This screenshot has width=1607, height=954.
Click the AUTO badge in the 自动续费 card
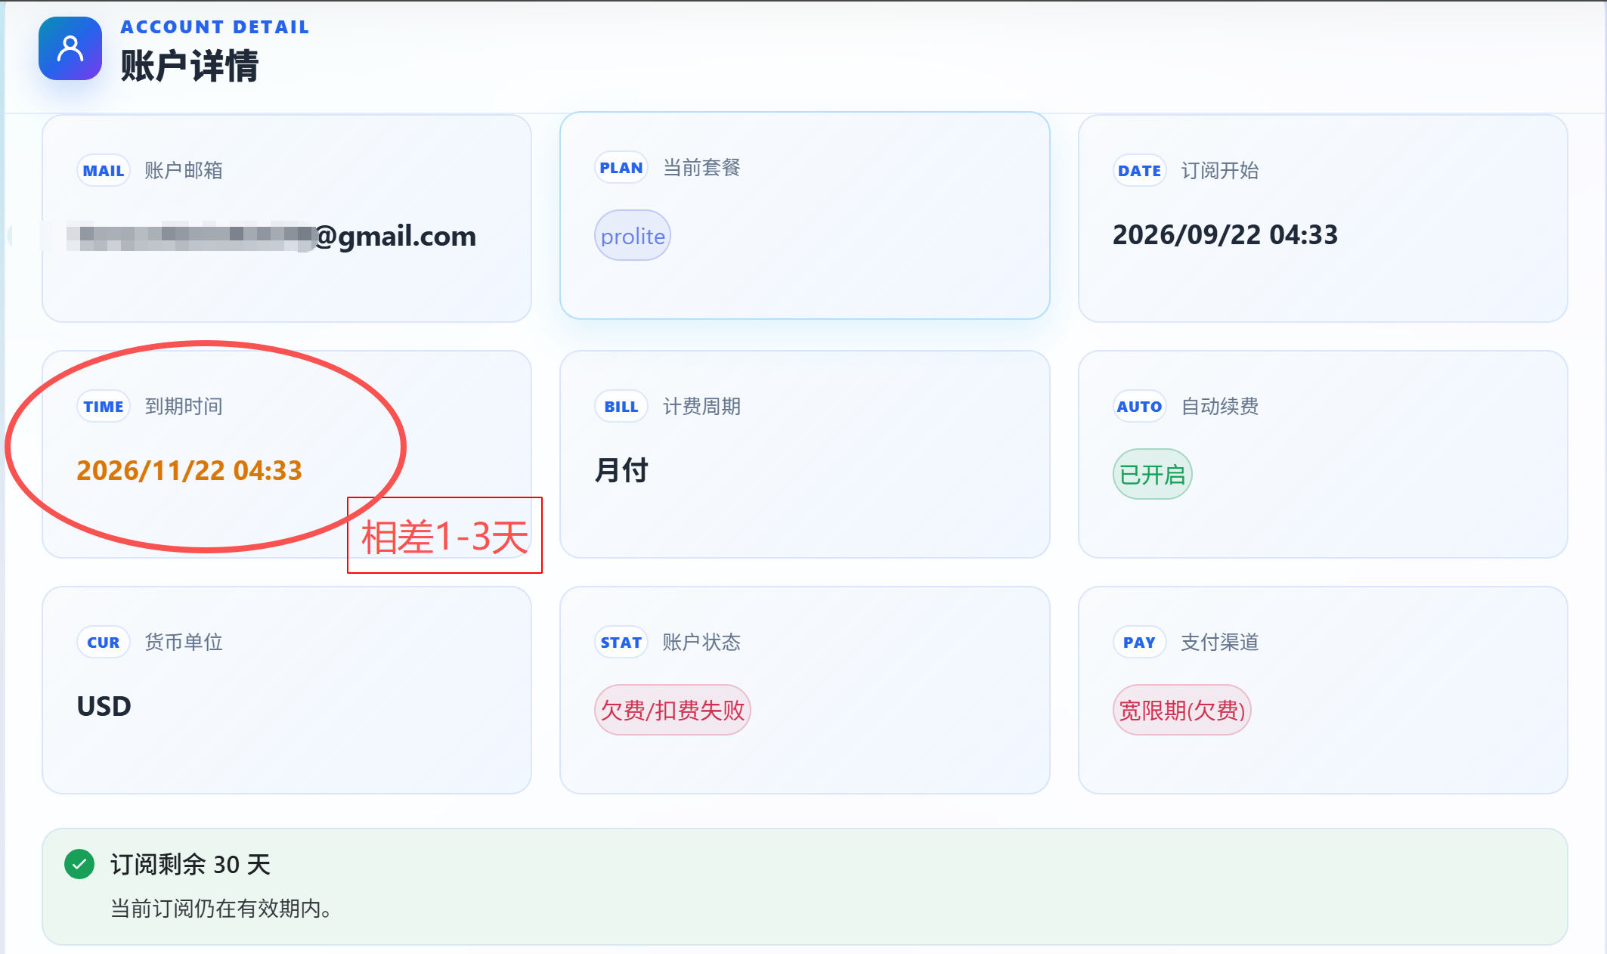1139,407
